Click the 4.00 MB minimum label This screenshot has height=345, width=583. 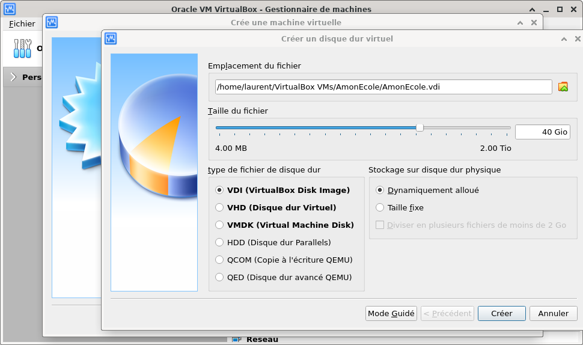coord(231,148)
